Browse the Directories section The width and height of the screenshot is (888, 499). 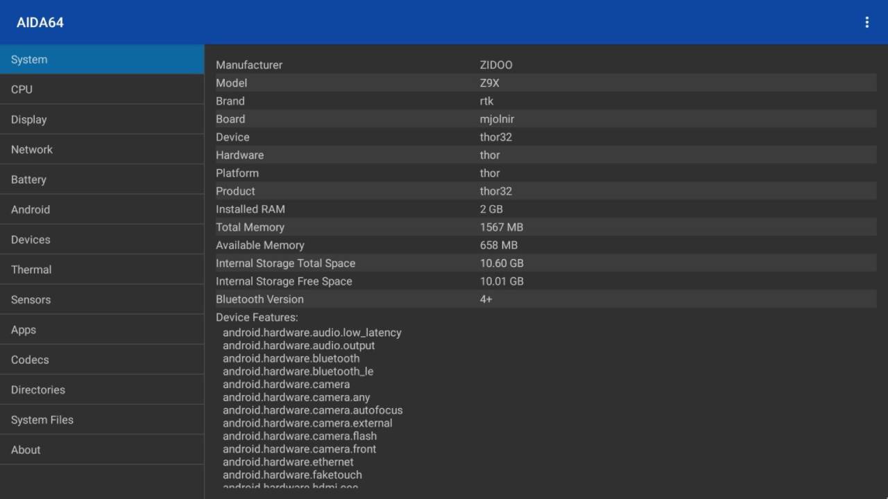coord(102,389)
